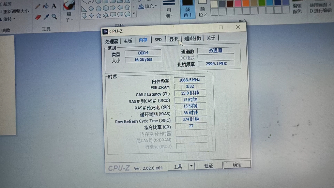This screenshot has height=188, width=334.
Task: Pick the right triangle shape
Action: click(84, 9)
